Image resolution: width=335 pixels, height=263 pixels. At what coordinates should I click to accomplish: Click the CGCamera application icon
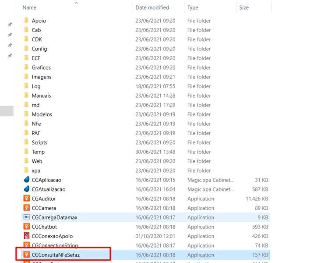point(26,208)
